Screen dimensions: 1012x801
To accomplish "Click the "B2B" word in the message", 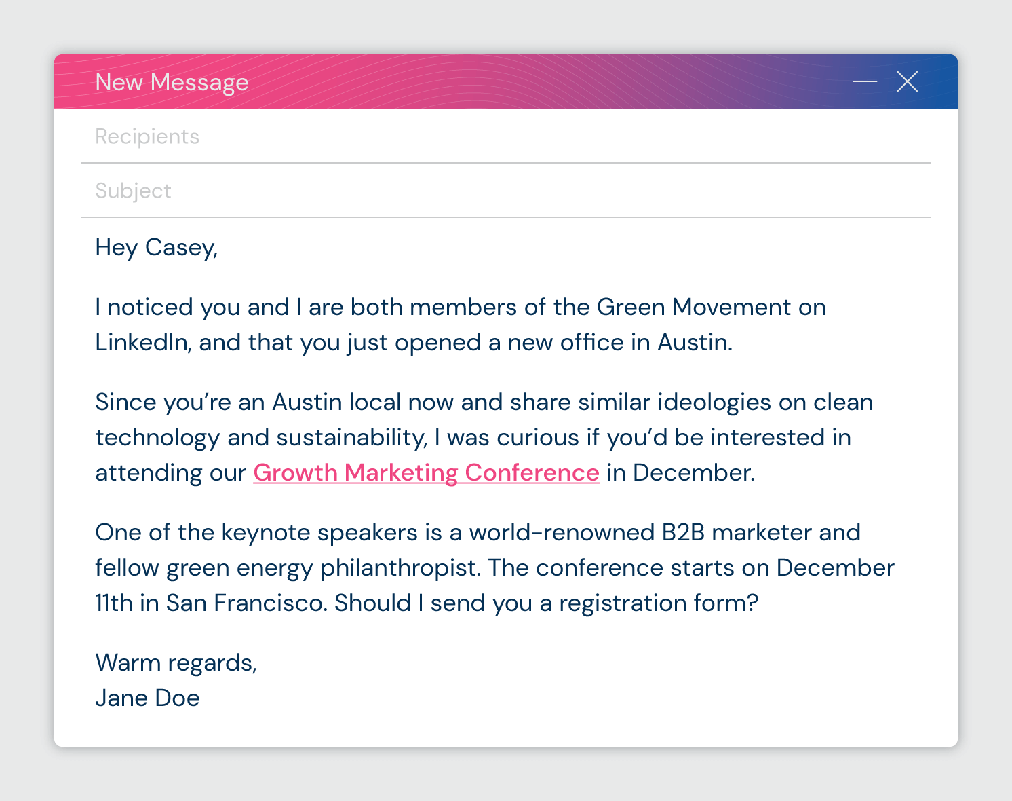I will click(x=683, y=533).
